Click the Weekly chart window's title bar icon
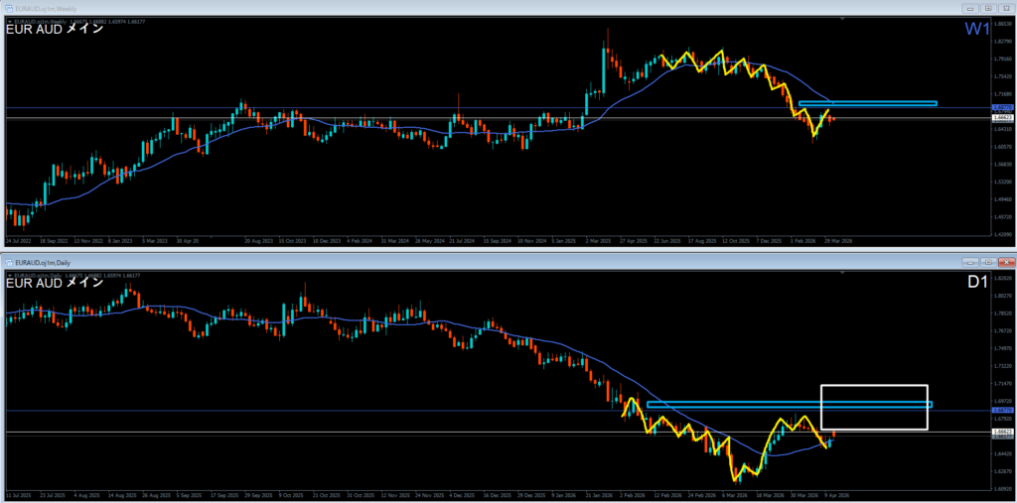The image size is (1017, 503). pos(10,8)
